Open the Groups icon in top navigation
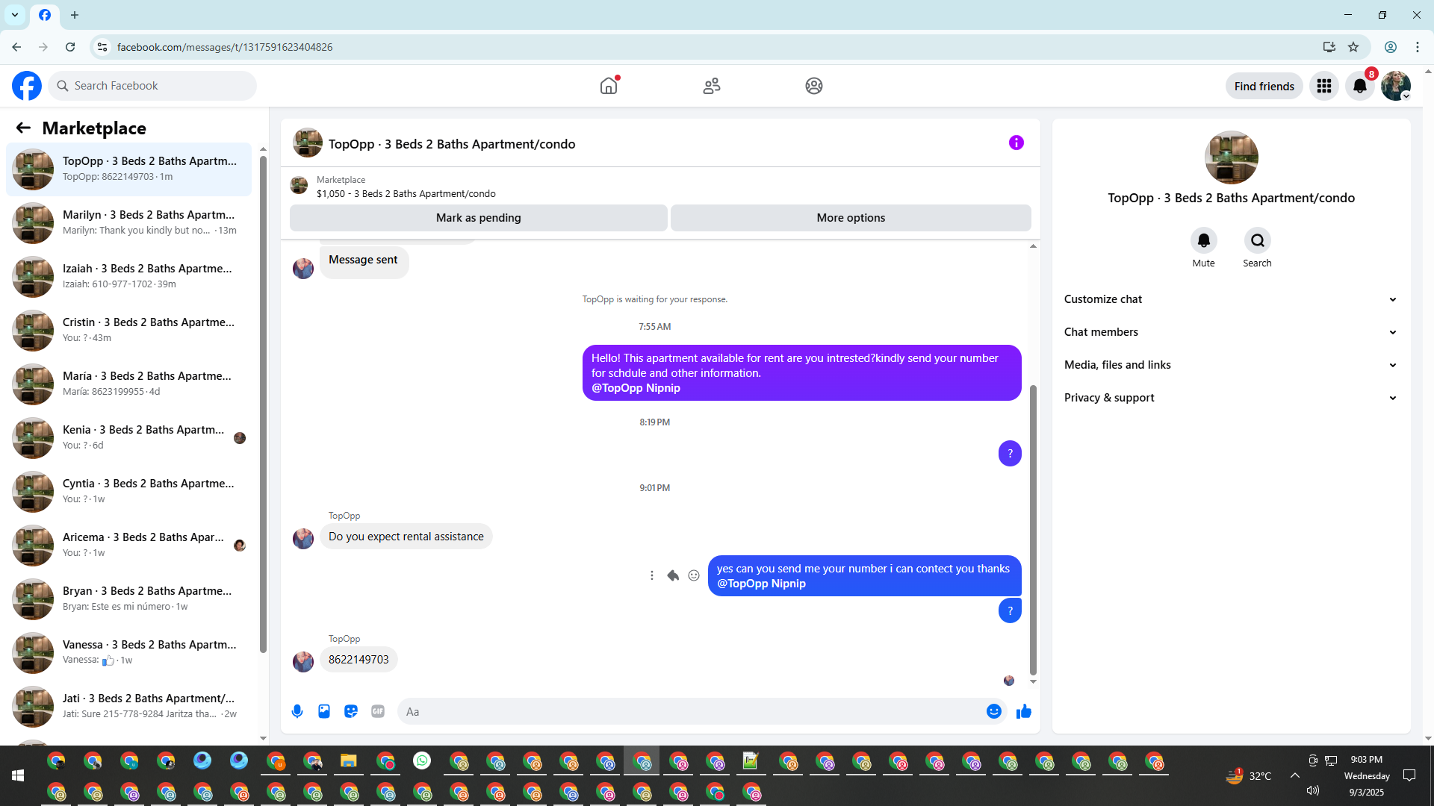This screenshot has height=806, width=1434. coord(814,86)
